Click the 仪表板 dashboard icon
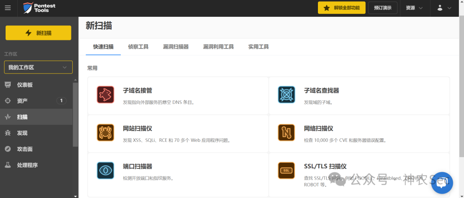The height and width of the screenshot is (198, 464). pos(8,85)
